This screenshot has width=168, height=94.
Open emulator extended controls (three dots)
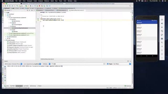pyautogui.click(x=162, y=58)
